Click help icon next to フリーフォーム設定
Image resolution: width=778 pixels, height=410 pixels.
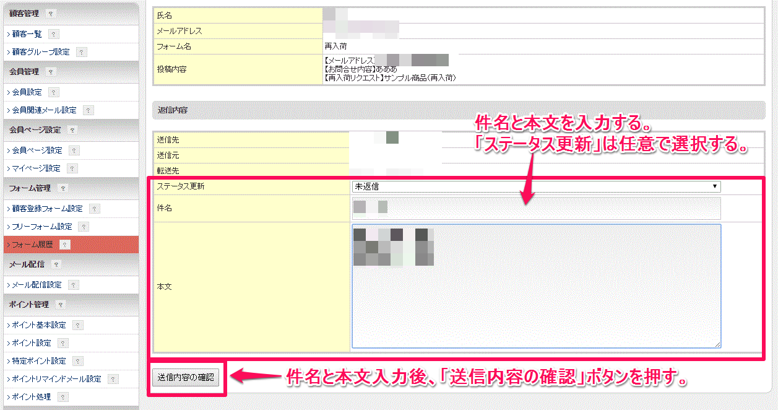click(84, 227)
